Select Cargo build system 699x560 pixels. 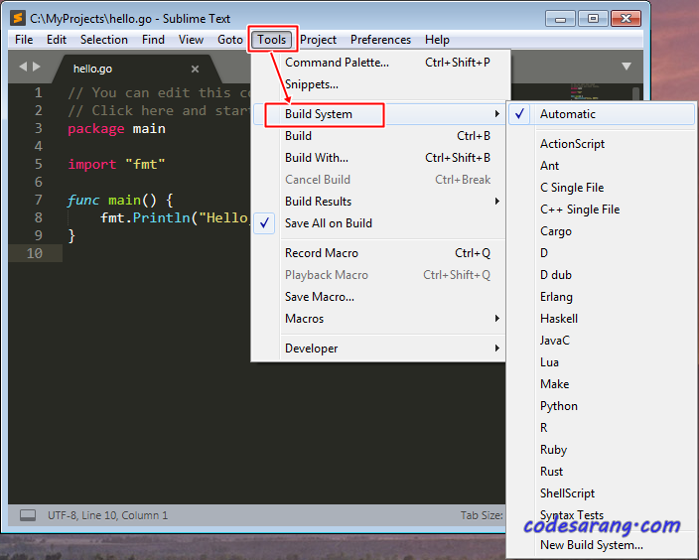pos(602,231)
